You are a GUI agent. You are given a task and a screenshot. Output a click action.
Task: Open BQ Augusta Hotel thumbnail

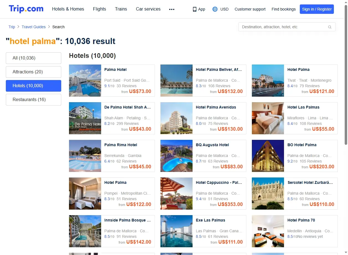coord(176,156)
